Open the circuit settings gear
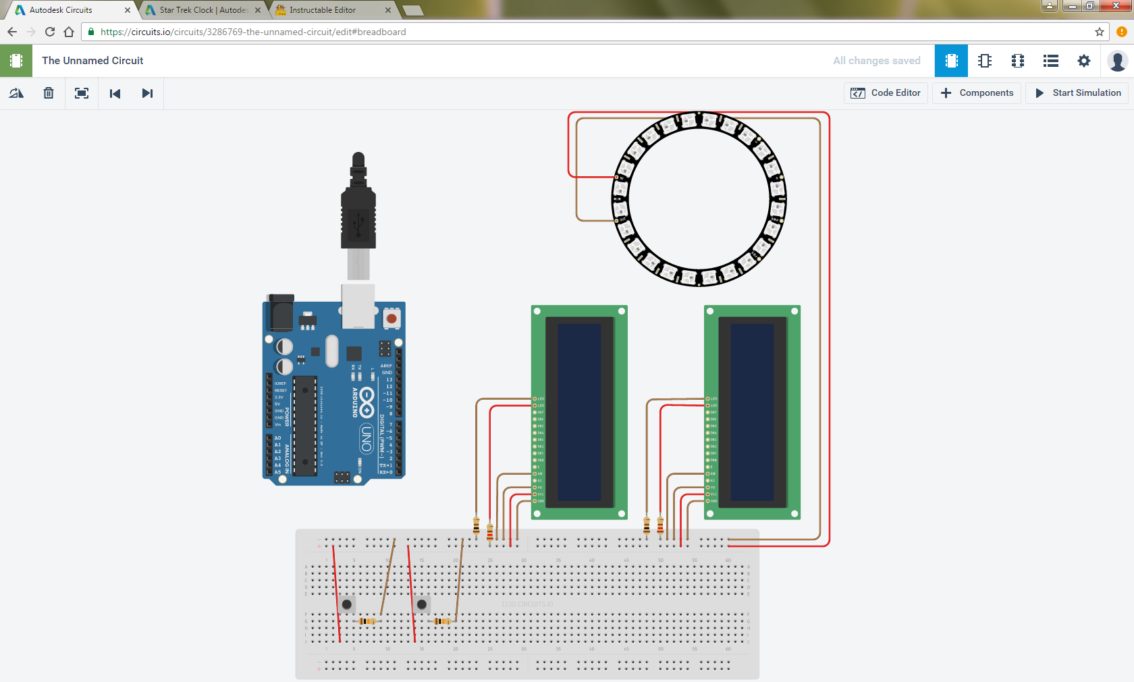The height and width of the screenshot is (682, 1134). click(x=1083, y=61)
